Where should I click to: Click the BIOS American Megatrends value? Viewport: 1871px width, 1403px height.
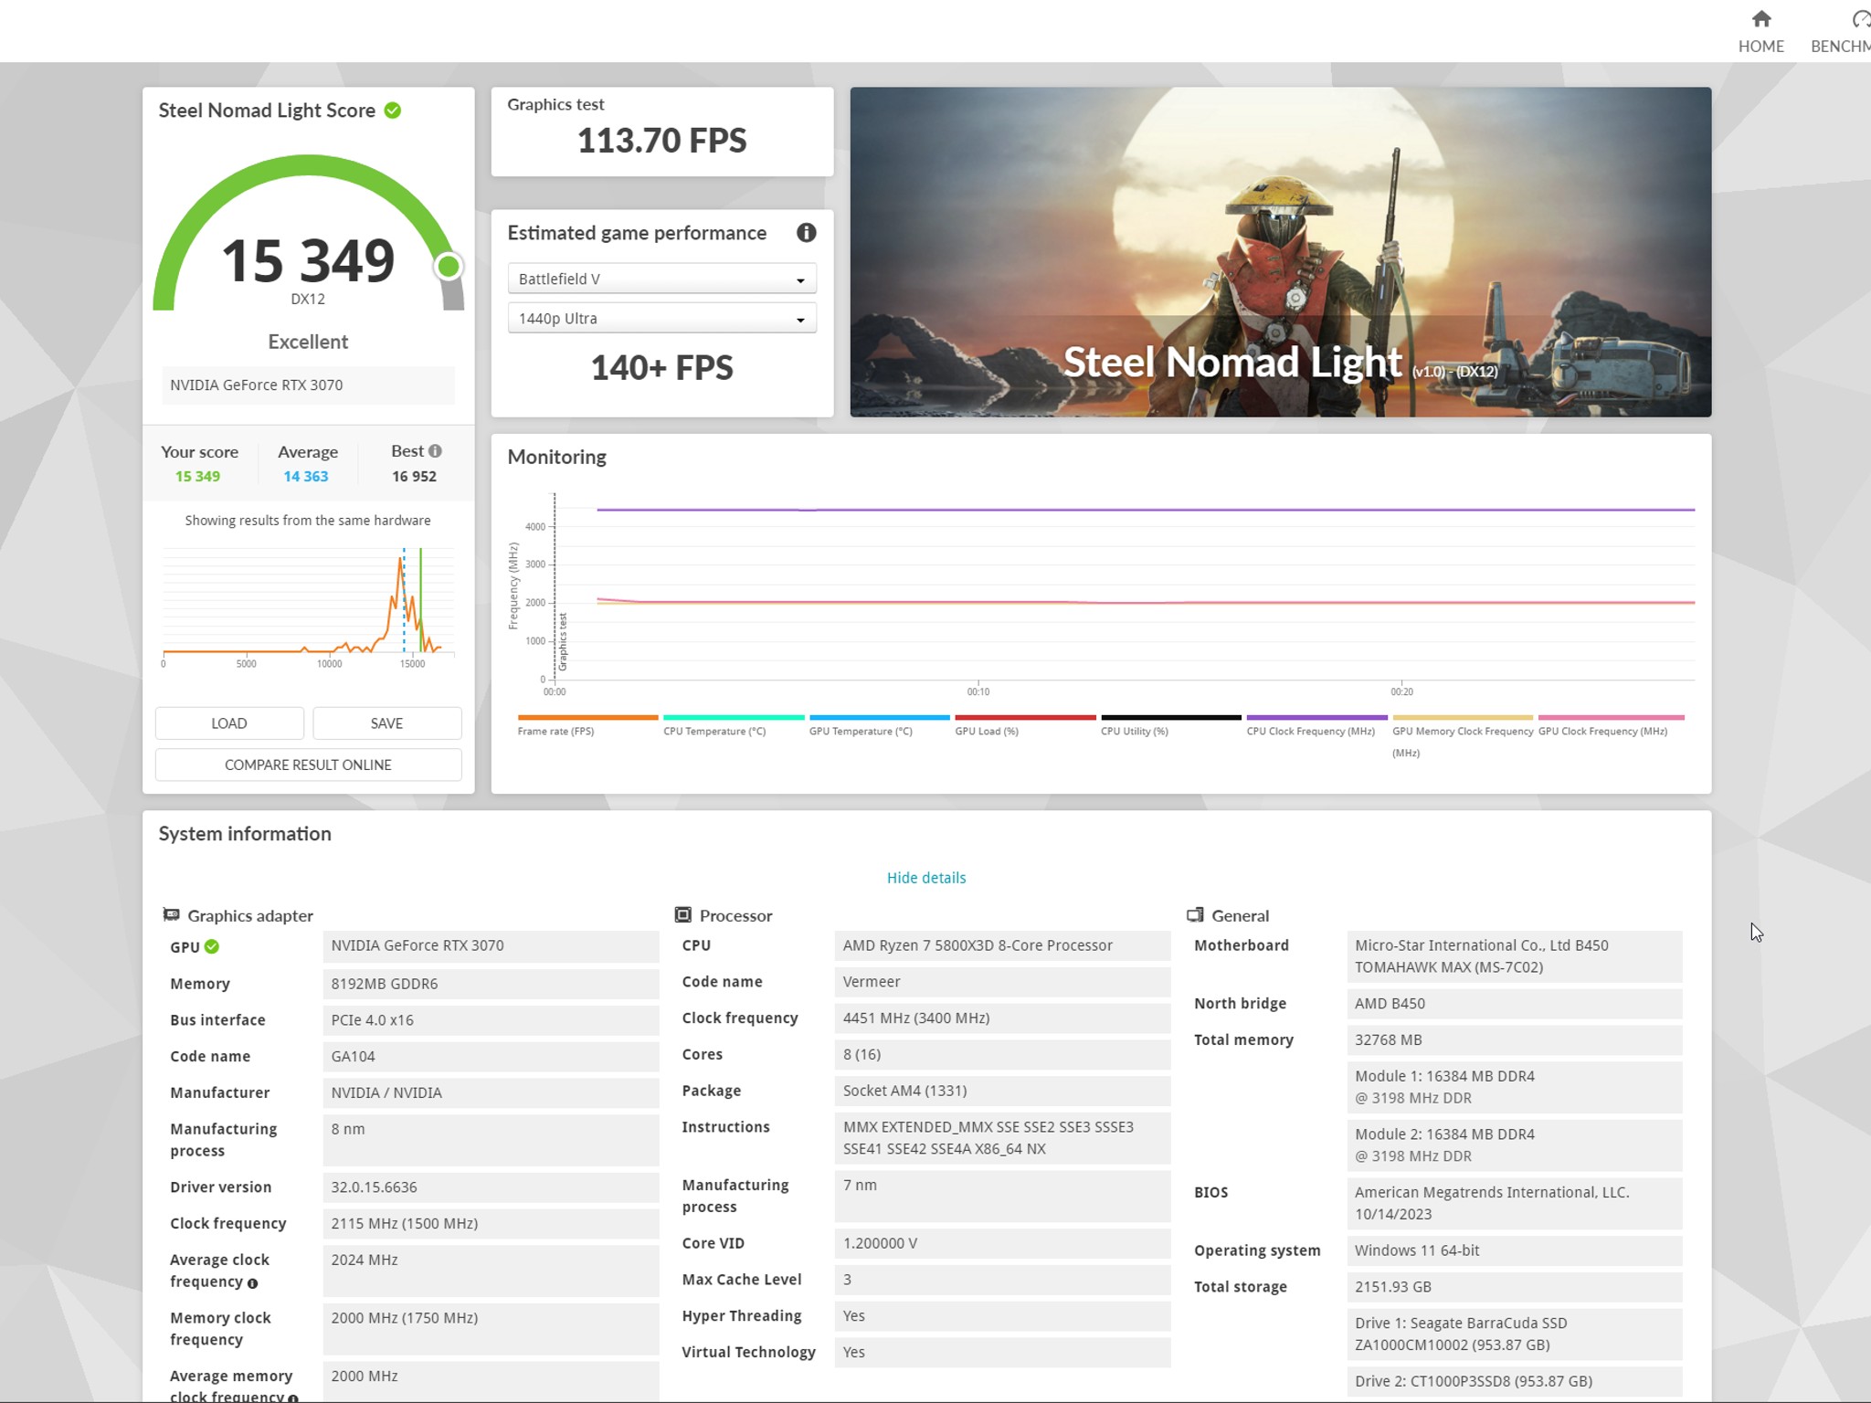(1514, 1204)
